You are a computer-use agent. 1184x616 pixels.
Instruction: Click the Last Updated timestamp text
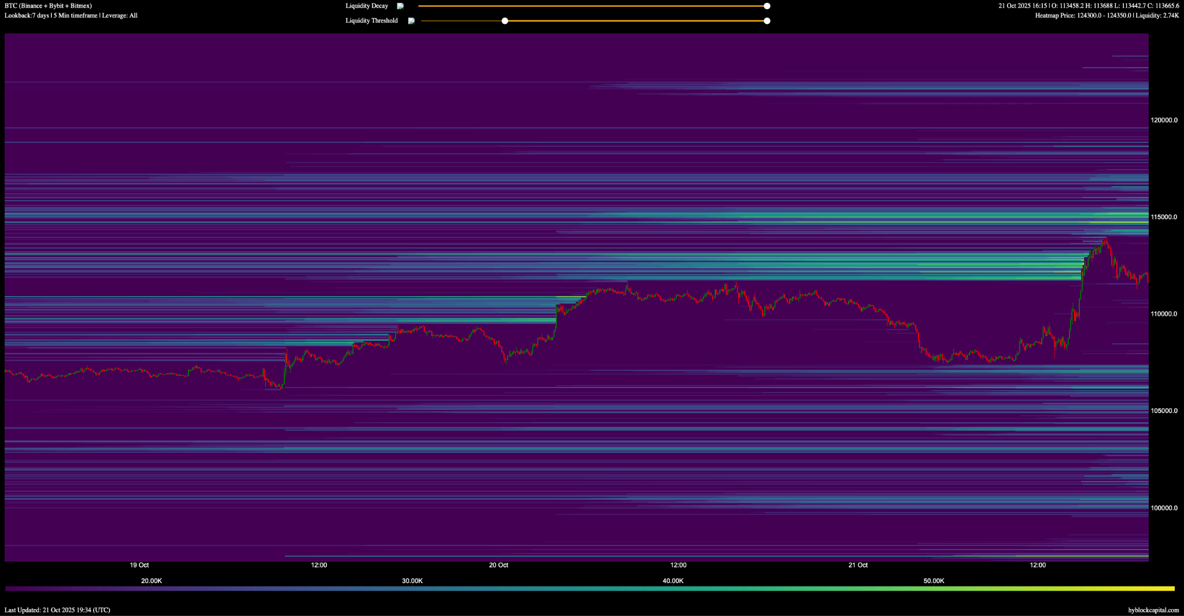point(57,610)
